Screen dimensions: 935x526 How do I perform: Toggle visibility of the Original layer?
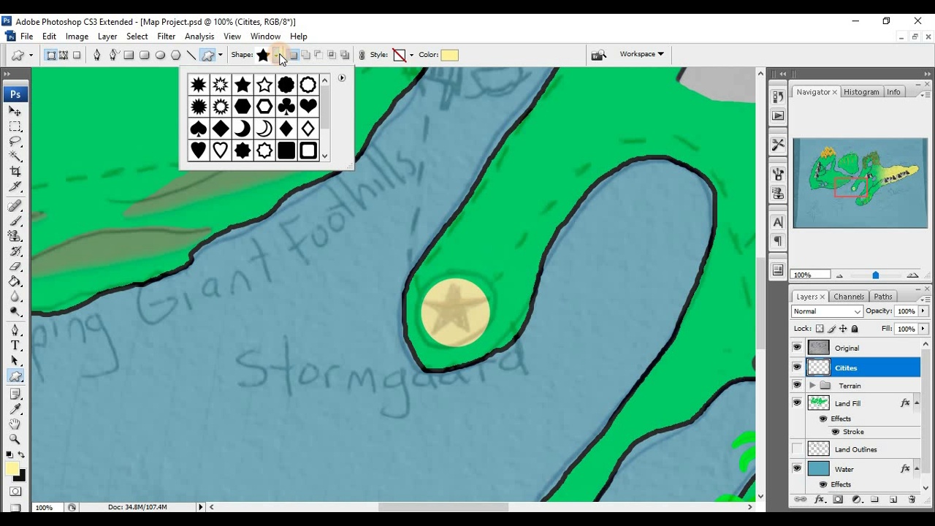click(x=797, y=348)
